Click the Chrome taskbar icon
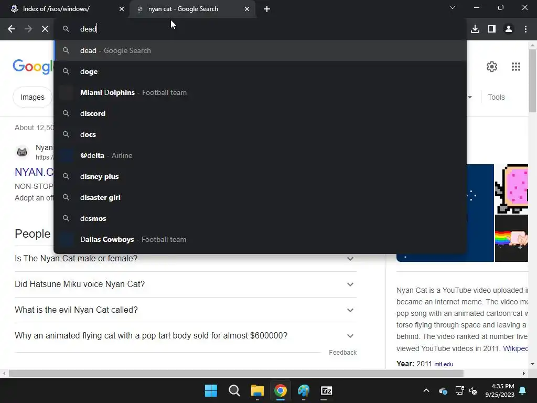The width and height of the screenshot is (537, 403). coord(281,390)
